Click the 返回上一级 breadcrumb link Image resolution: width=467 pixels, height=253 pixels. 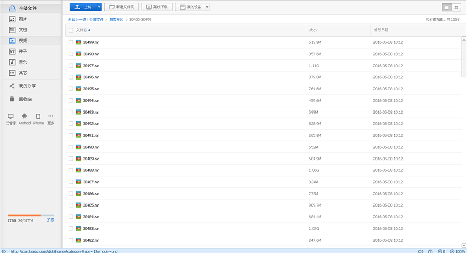77,19
